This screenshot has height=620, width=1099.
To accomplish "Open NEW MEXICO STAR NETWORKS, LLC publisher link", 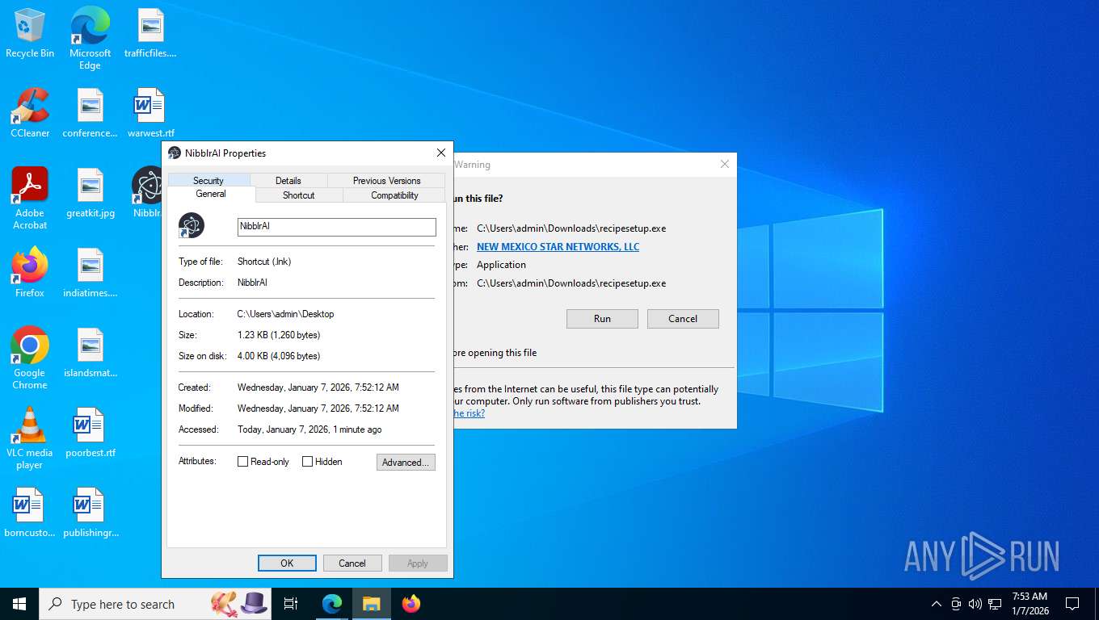I will pyautogui.click(x=558, y=247).
